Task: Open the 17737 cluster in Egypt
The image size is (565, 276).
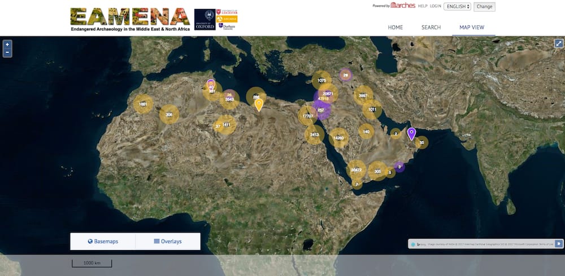Action: tap(307, 115)
